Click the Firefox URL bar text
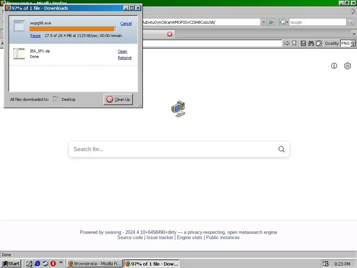The image size is (357, 268). tap(179, 22)
